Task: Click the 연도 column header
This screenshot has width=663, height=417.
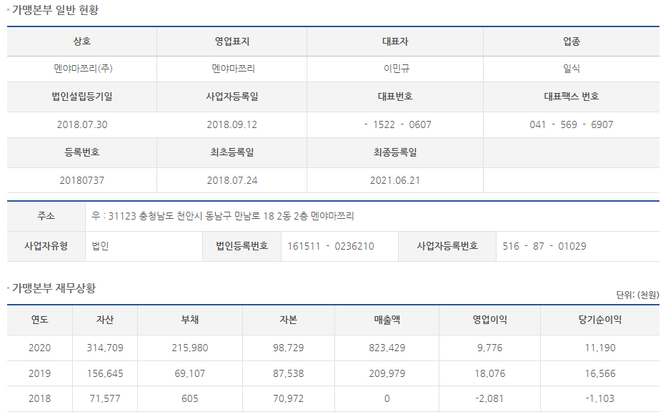Action: pyautogui.click(x=40, y=320)
